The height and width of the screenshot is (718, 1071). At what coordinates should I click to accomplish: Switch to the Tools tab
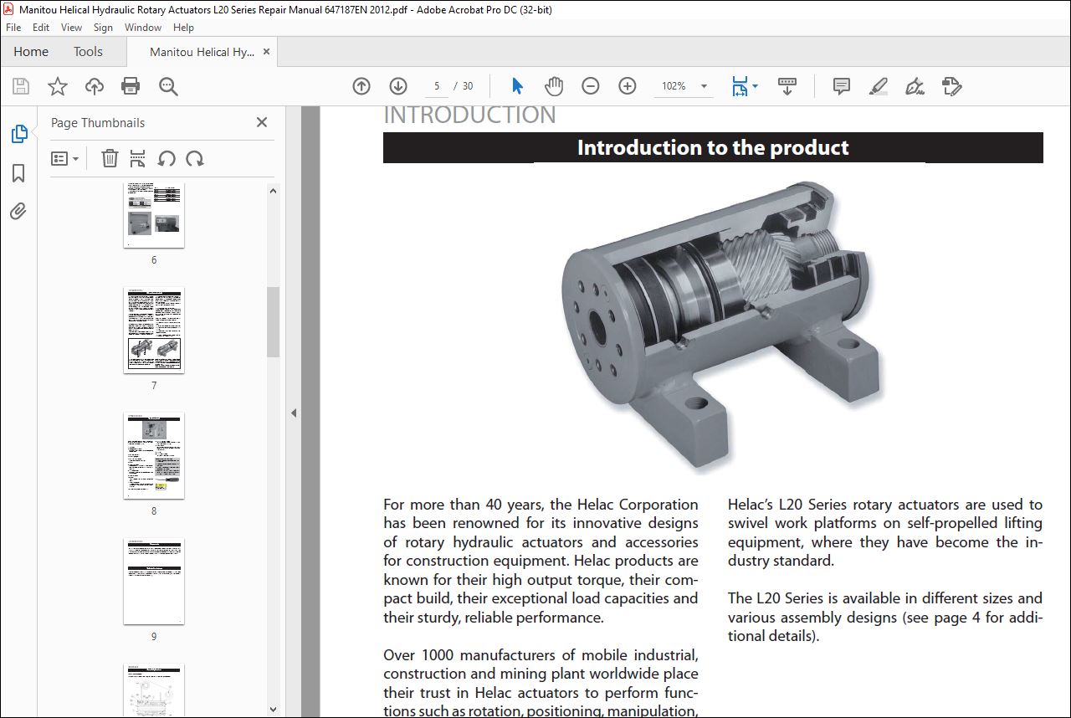[88, 52]
